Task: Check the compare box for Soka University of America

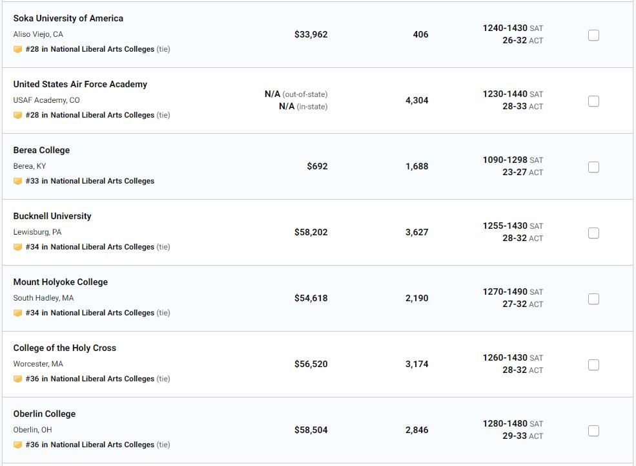Action: click(x=593, y=35)
